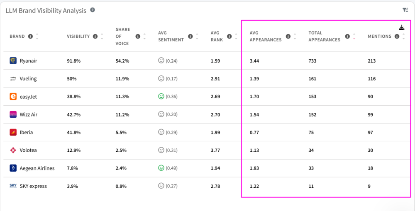Image resolution: width=415 pixels, height=211 pixels.
Task: Click the (0.49) sentiment score for Aegean Airlines
Action: [171, 168]
